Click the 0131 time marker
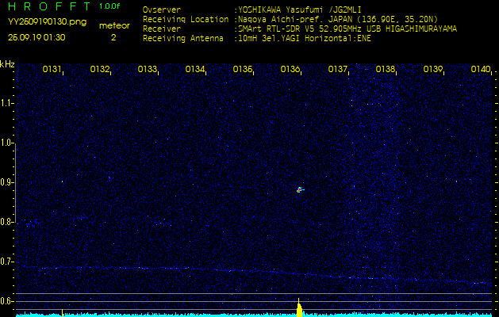Screen dimensions: 499x317 click(52, 69)
